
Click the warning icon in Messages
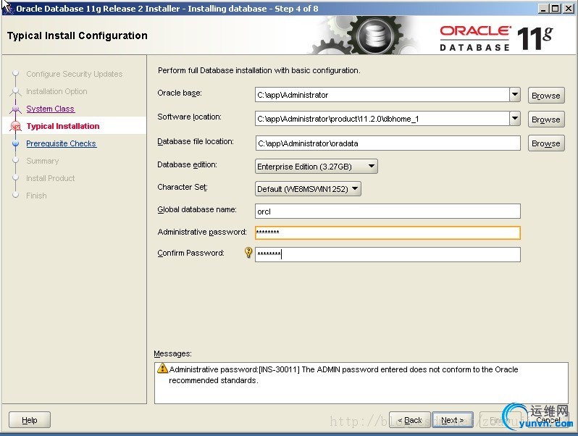point(162,368)
